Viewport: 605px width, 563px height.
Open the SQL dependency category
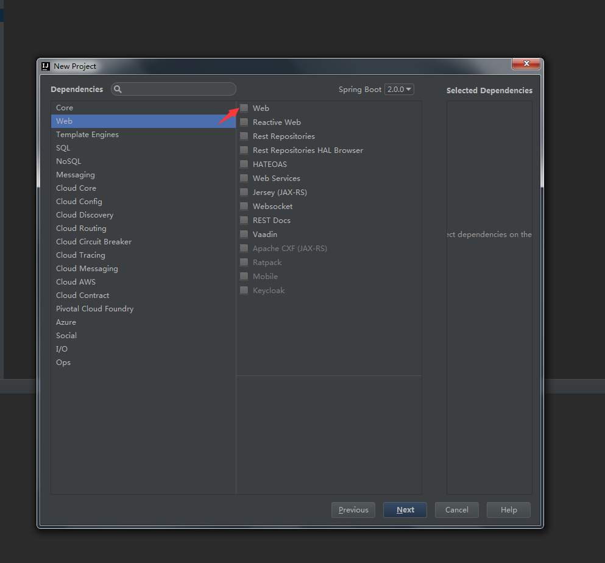pos(63,147)
